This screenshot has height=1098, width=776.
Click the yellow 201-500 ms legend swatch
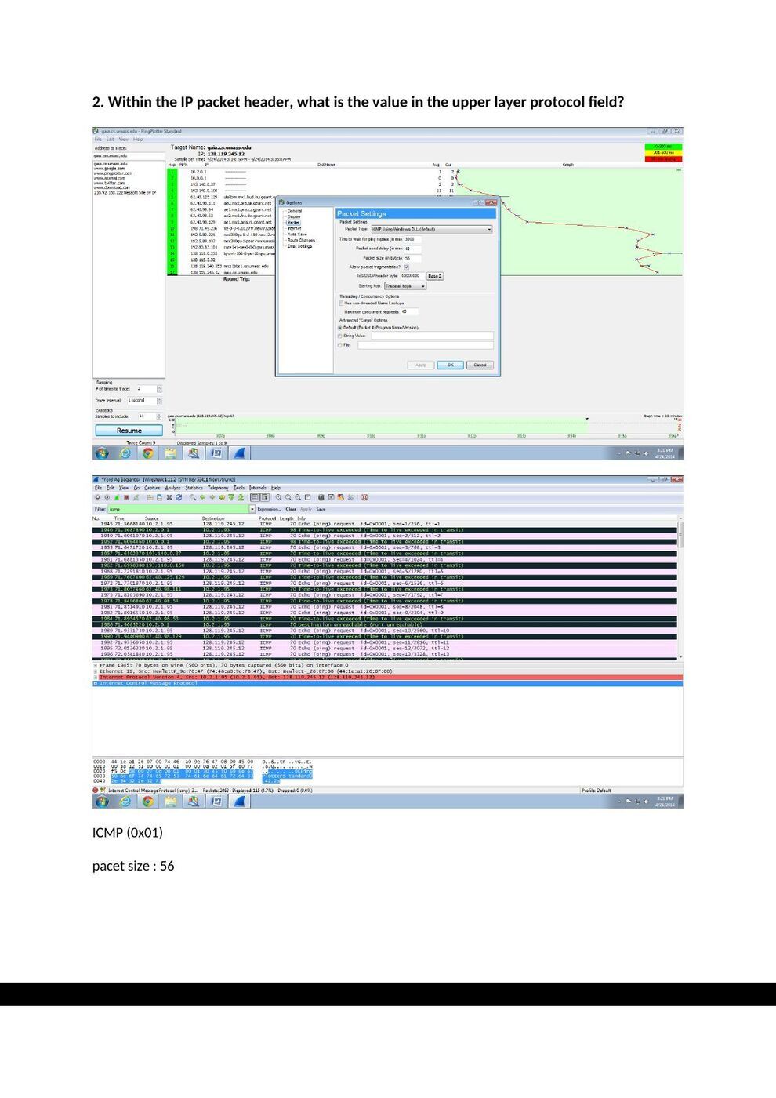pos(664,153)
